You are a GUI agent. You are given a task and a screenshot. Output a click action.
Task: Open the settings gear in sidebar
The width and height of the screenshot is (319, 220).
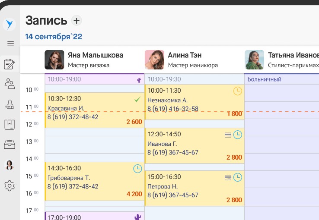tap(10, 185)
